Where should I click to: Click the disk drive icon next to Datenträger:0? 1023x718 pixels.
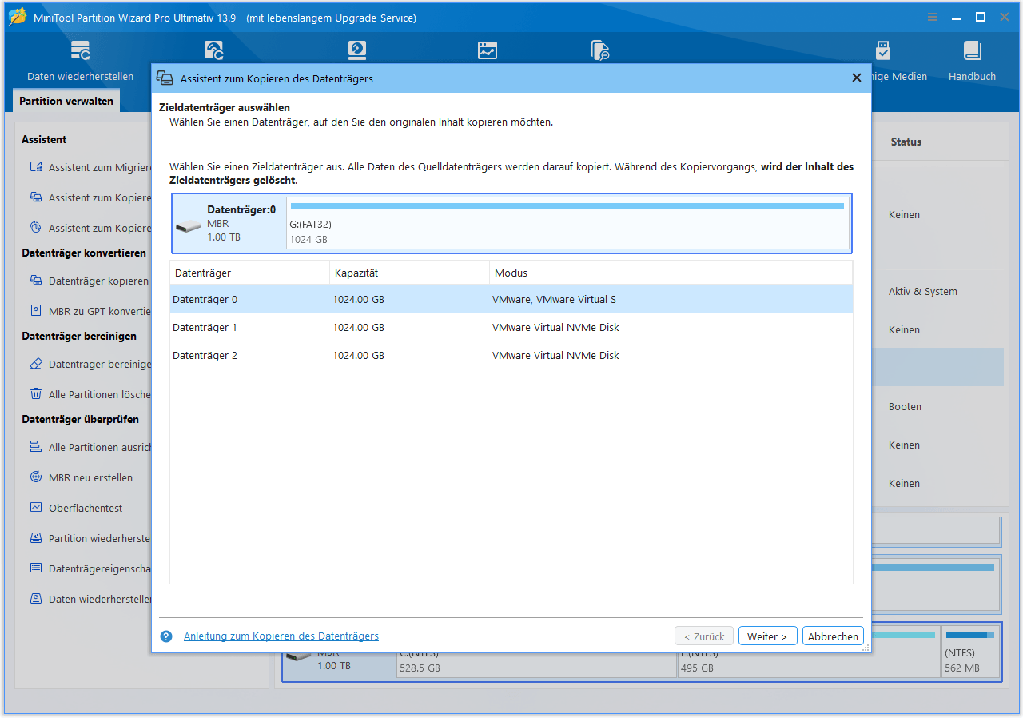pos(189,227)
